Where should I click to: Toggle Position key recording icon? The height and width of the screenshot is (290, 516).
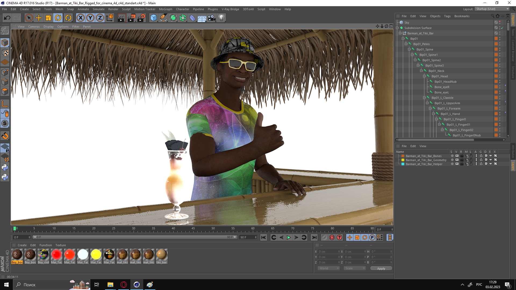pyautogui.click(x=350, y=237)
